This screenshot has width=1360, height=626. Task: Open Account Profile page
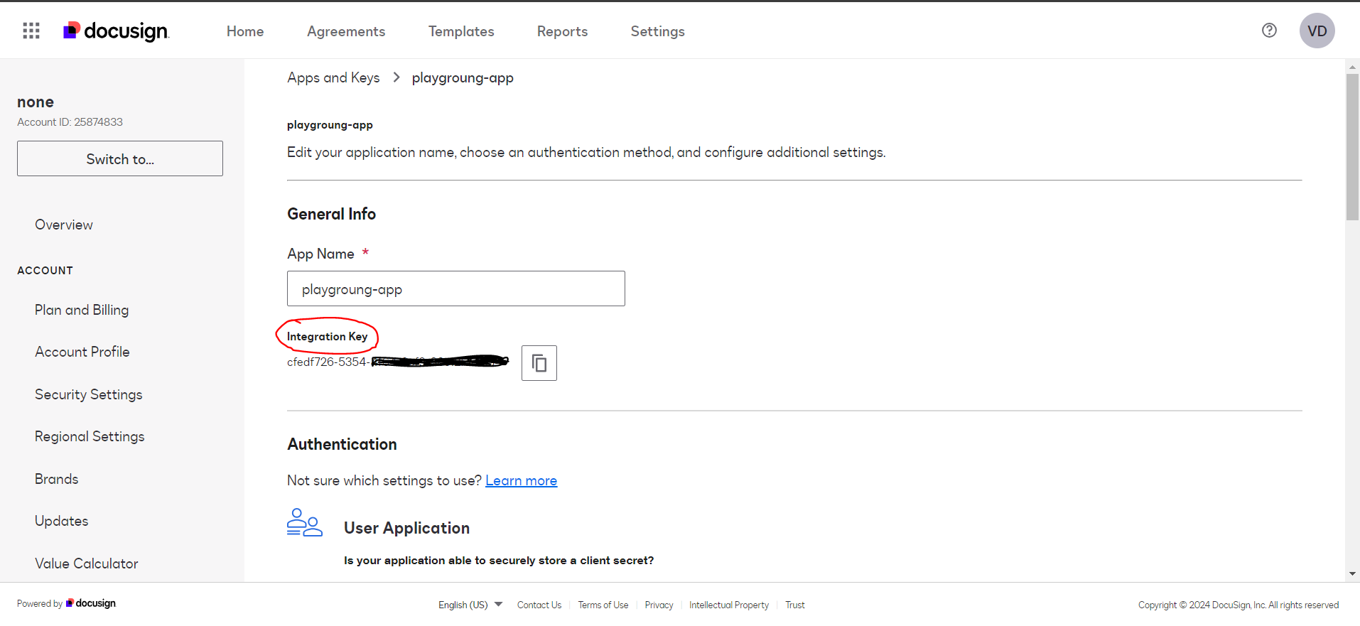coord(82,352)
